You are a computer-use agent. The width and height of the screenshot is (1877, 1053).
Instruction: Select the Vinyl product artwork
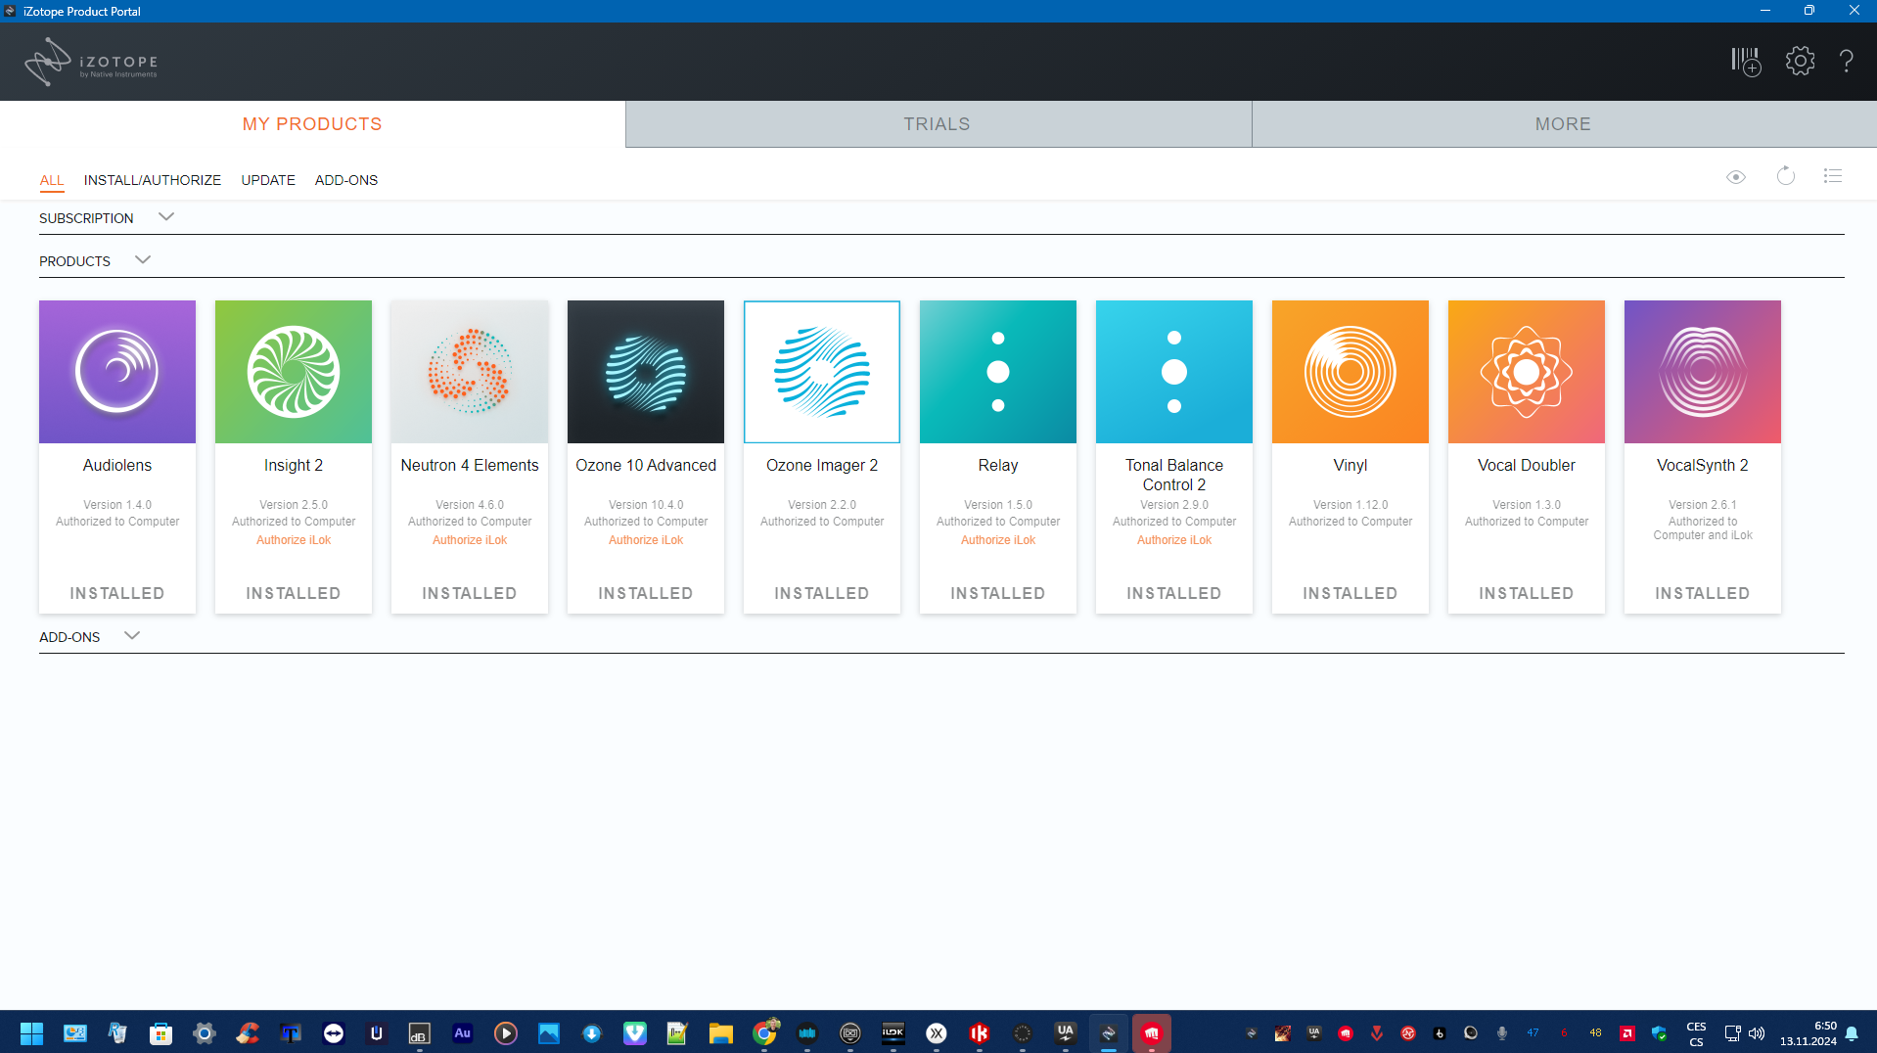click(1351, 372)
